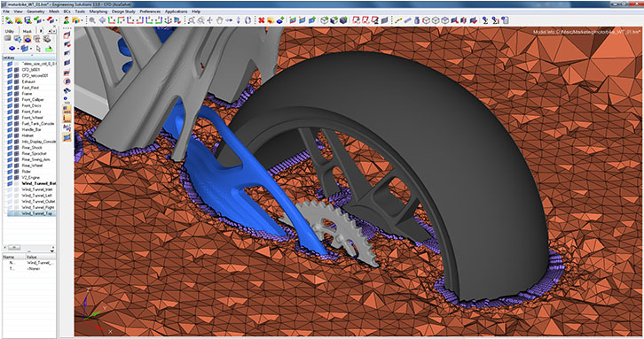Image resolution: width=644 pixels, height=339 pixels.
Task: Open the Morphing menu
Action: 98,12
